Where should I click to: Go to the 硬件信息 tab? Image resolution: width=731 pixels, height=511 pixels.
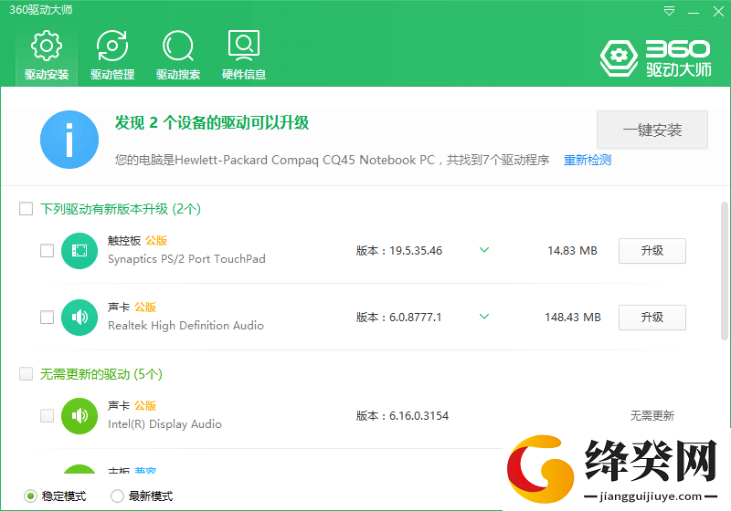(244, 56)
